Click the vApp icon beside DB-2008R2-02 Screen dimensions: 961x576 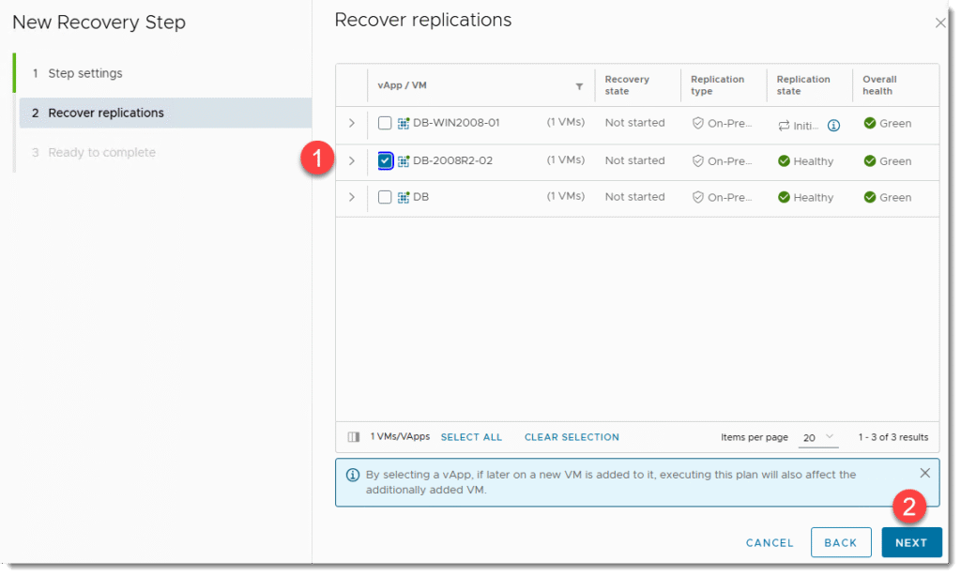(x=404, y=160)
